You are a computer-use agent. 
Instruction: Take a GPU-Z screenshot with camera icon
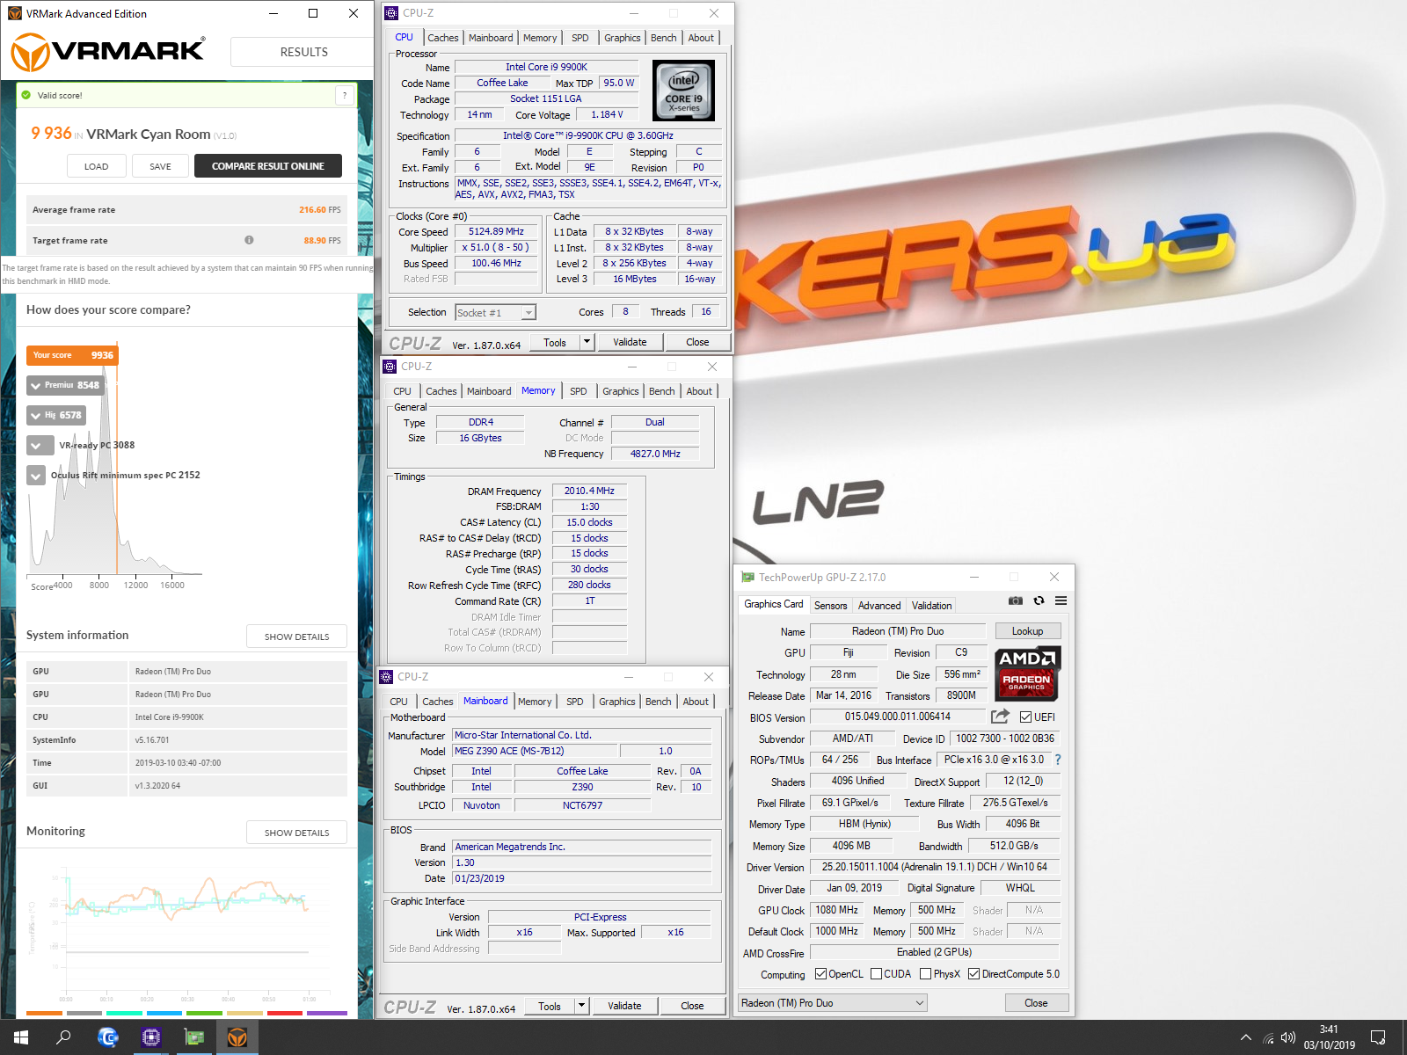click(x=1015, y=601)
